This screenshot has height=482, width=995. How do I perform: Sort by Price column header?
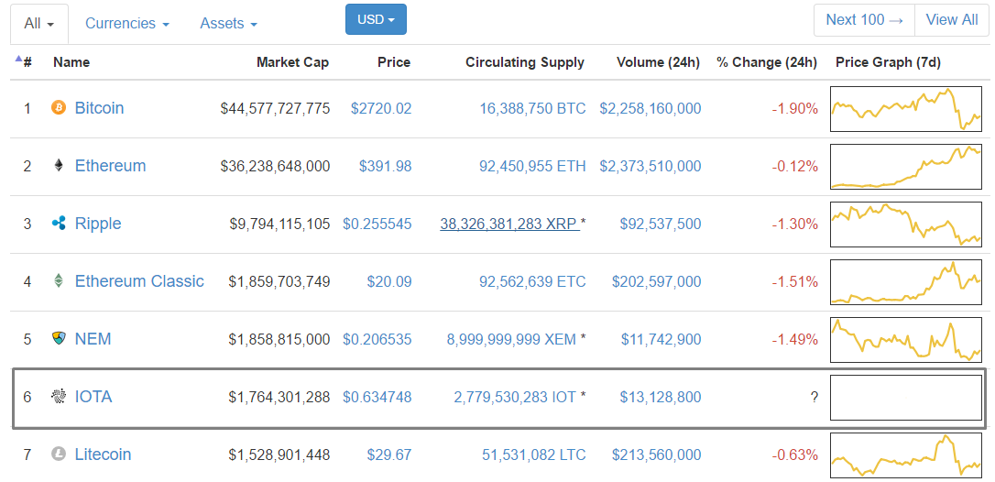point(394,62)
